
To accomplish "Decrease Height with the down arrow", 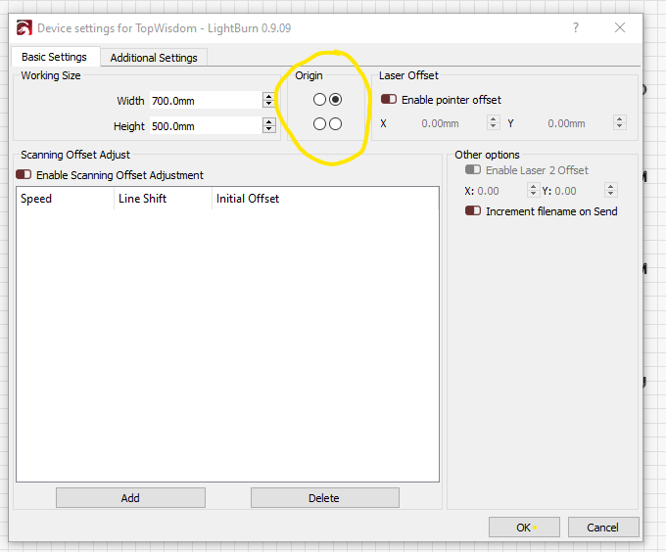I will [269, 129].
